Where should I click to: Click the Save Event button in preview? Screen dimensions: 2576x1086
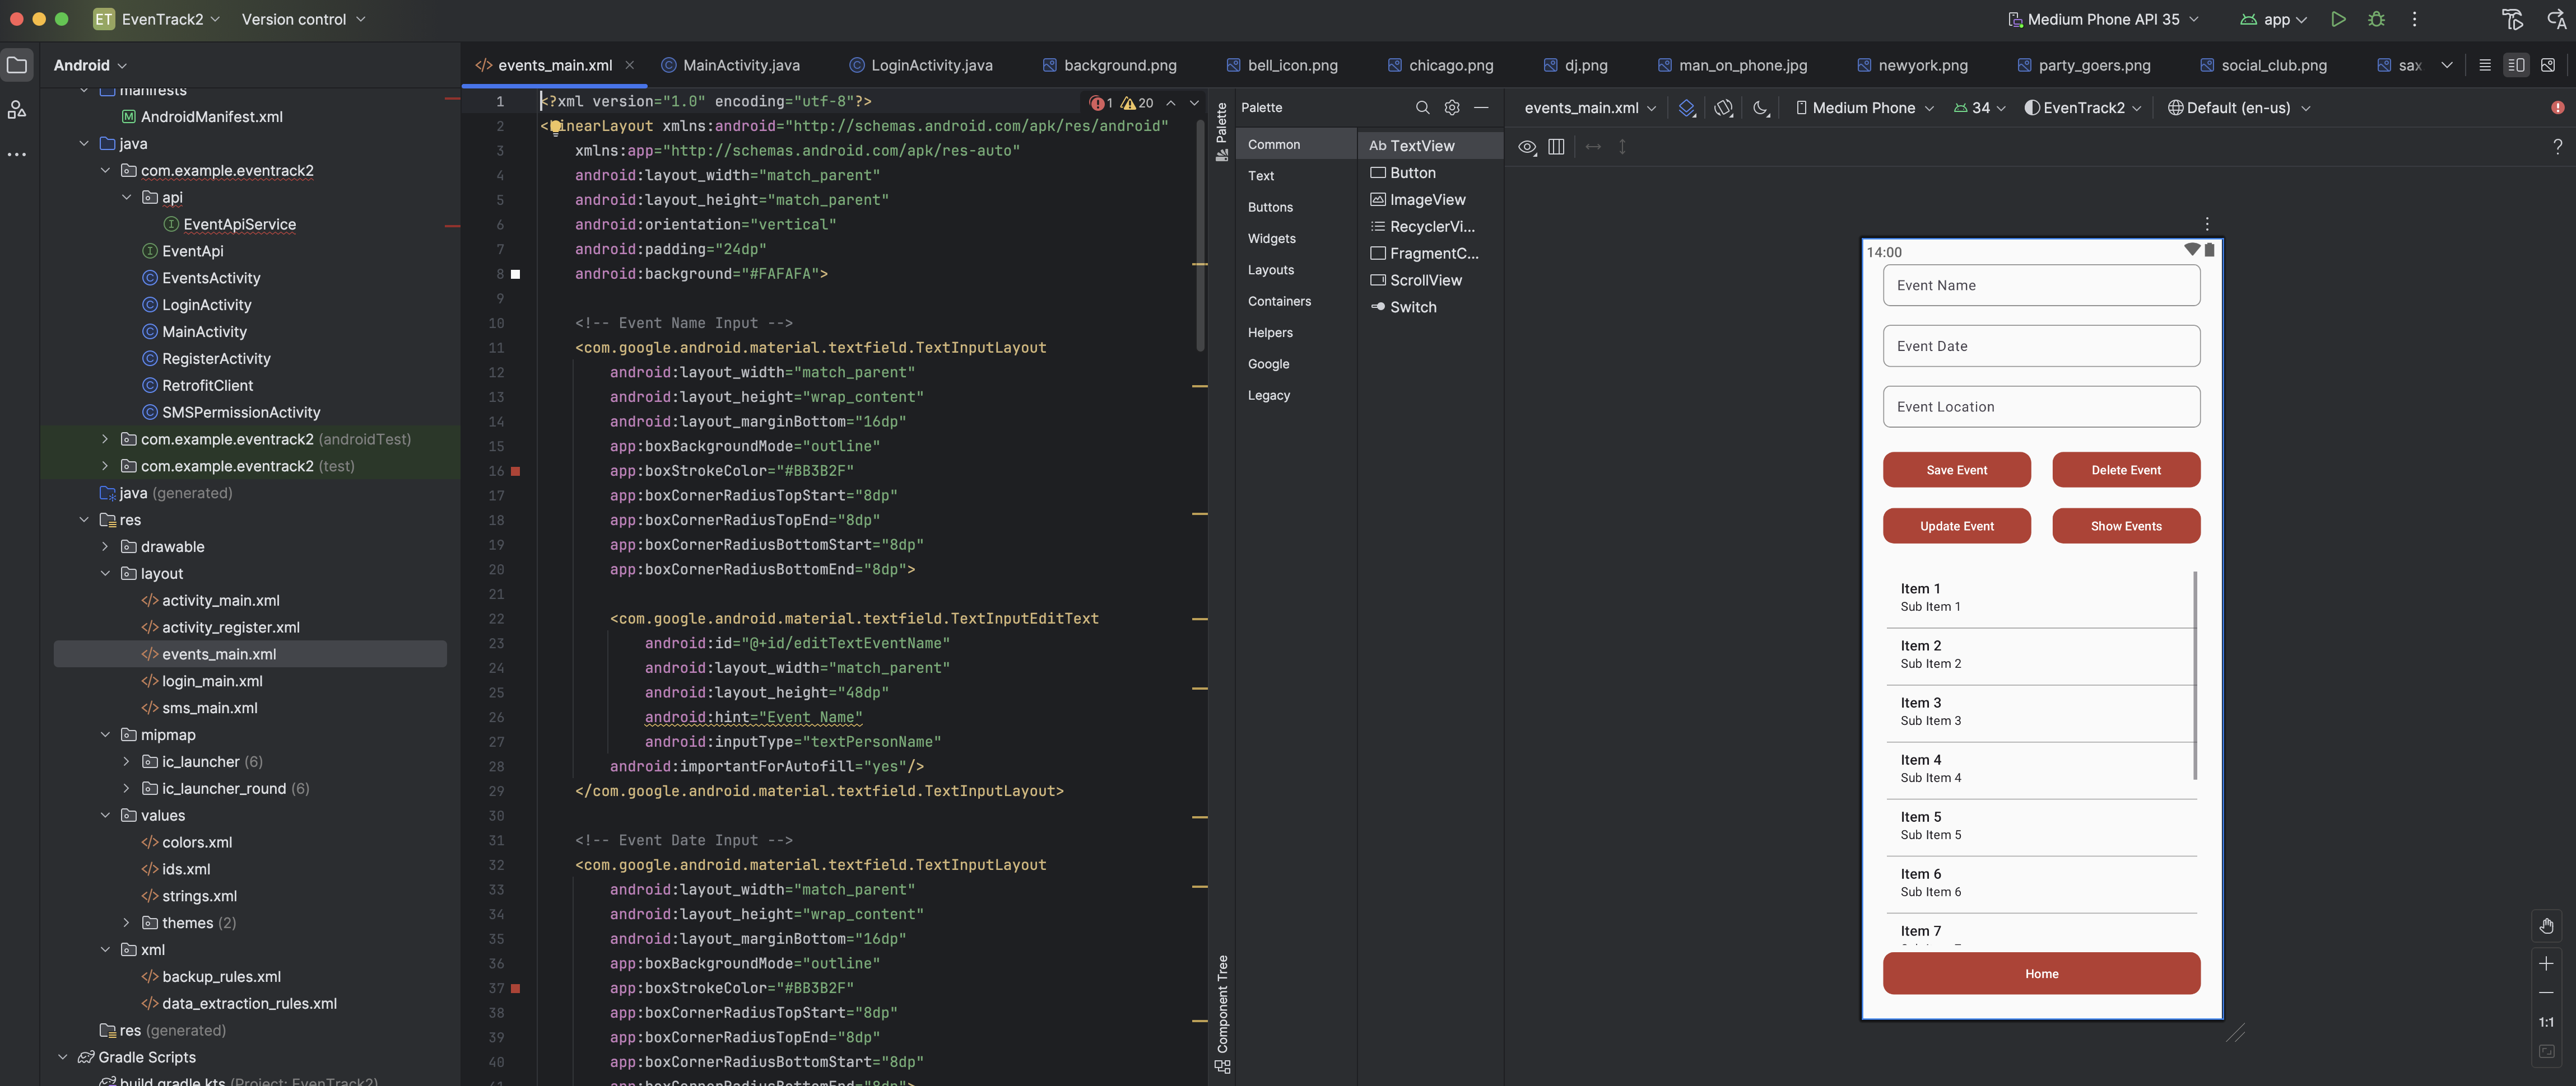coord(1956,470)
